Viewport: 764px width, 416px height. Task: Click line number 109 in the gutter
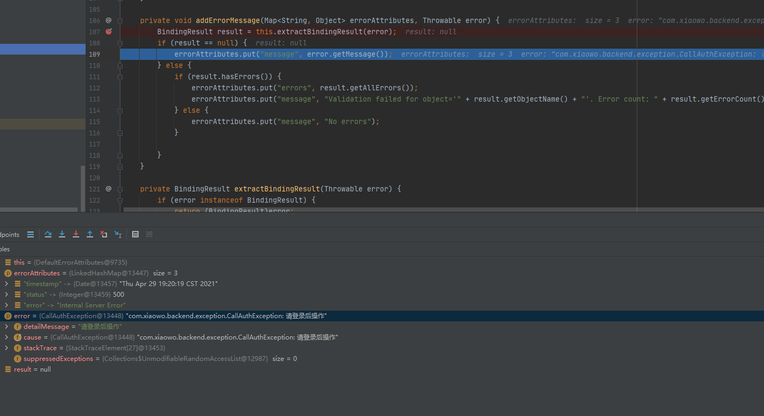(94, 54)
